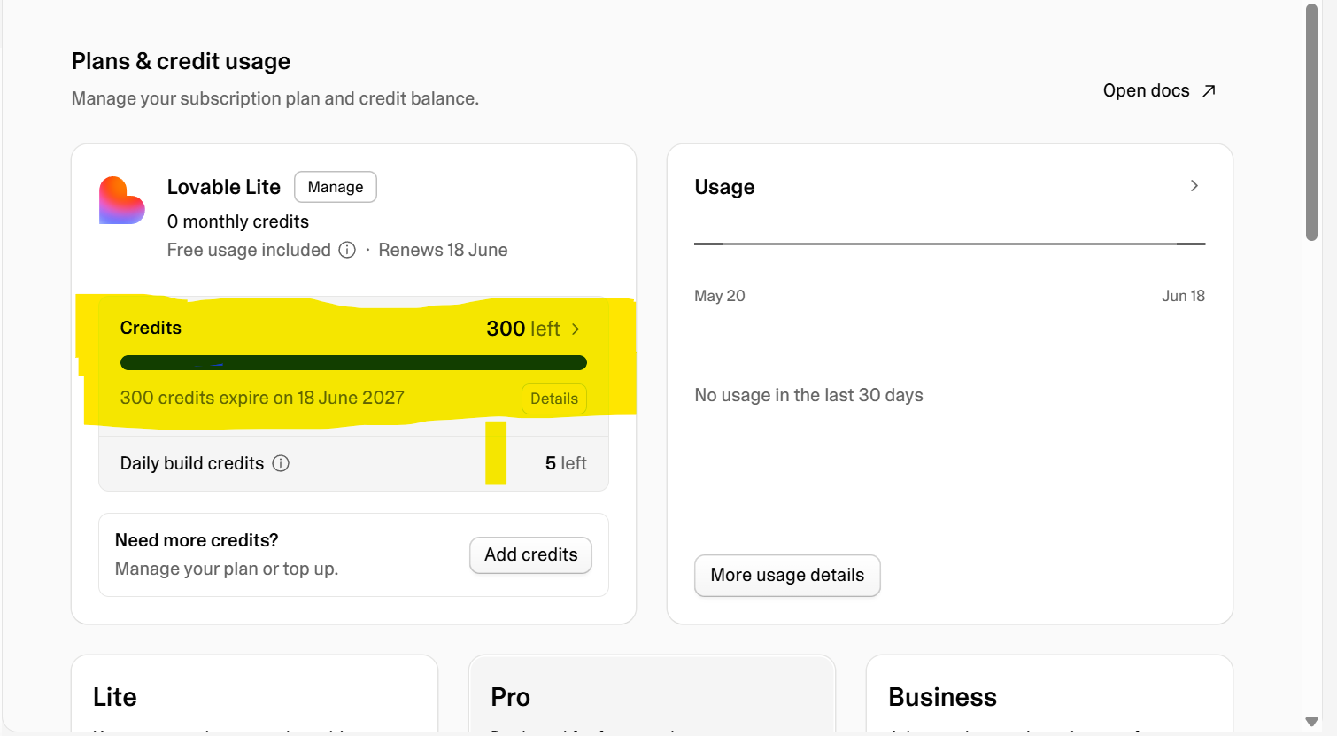Select the Business plan card heading
The width and height of the screenshot is (1337, 736).
pyautogui.click(x=942, y=697)
